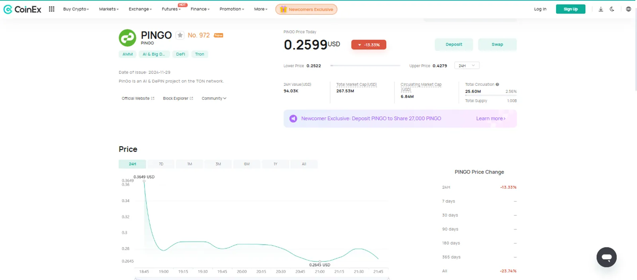Viewport: 637px width, 280px height.
Task: Click the Total Supply 1.00B value
Action: (x=512, y=101)
